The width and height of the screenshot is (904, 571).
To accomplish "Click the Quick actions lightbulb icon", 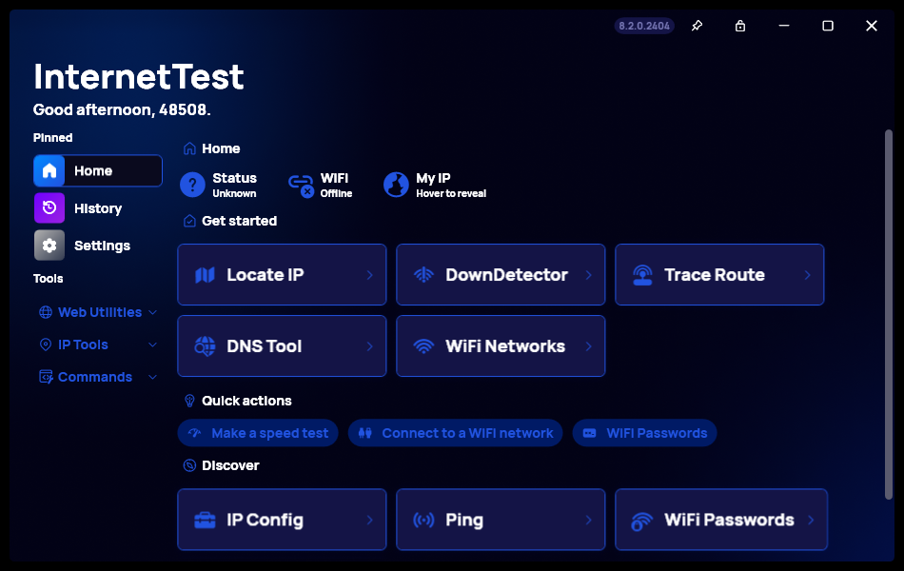I will pos(189,401).
